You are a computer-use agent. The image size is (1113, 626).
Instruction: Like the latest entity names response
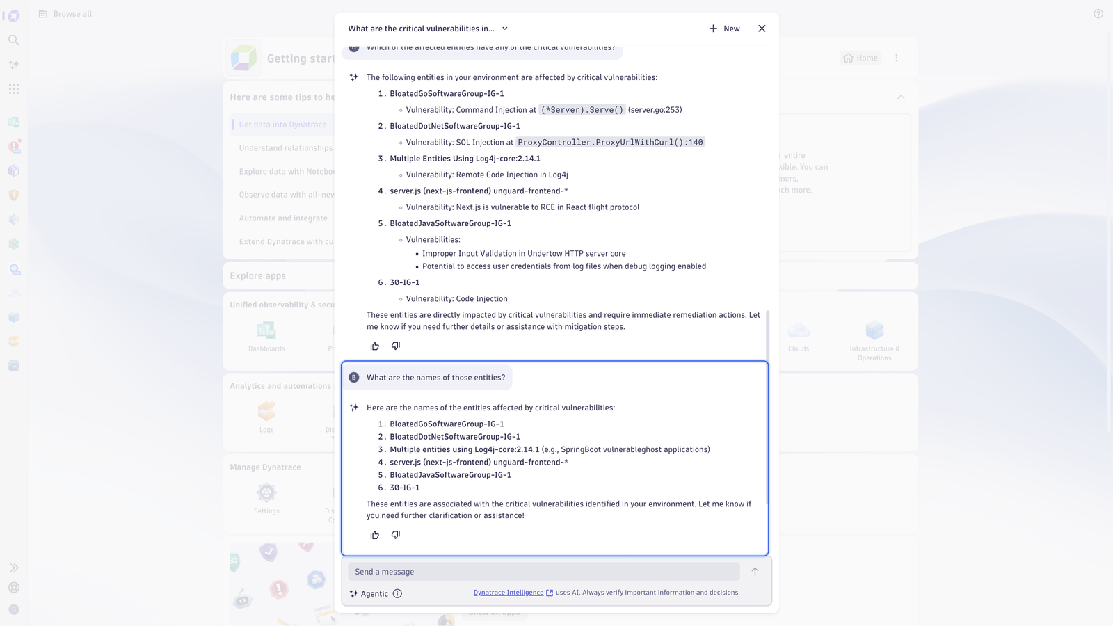(x=375, y=535)
